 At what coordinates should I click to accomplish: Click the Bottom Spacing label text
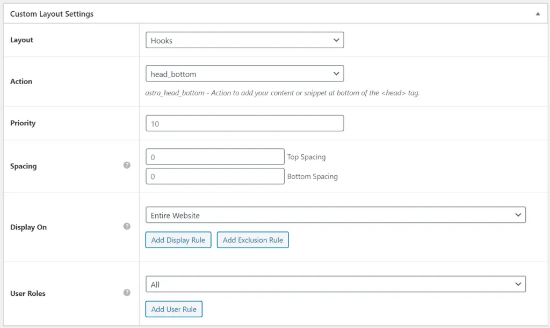(x=312, y=176)
